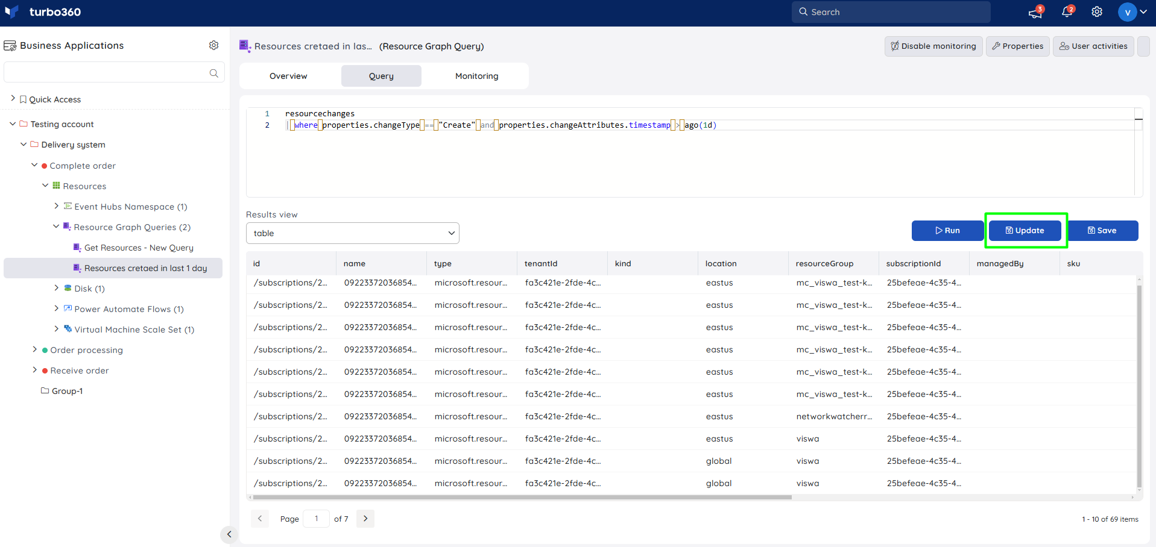Click the Order processing green status dot
The image size is (1156, 547).
point(45,350)
